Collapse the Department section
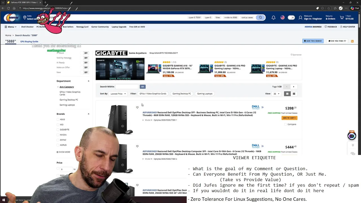 (x=88, y=81)
